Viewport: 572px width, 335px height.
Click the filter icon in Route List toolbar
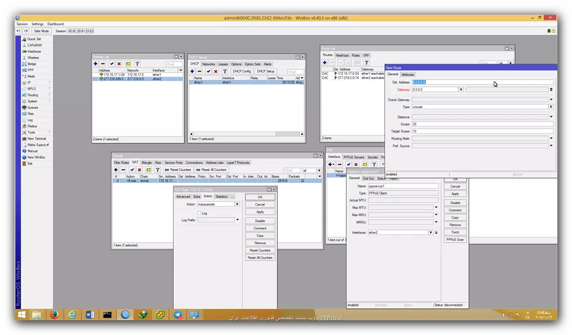click(366, 63)
